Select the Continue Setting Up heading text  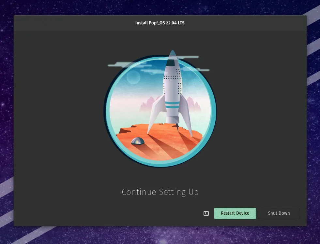pos(160,192)
